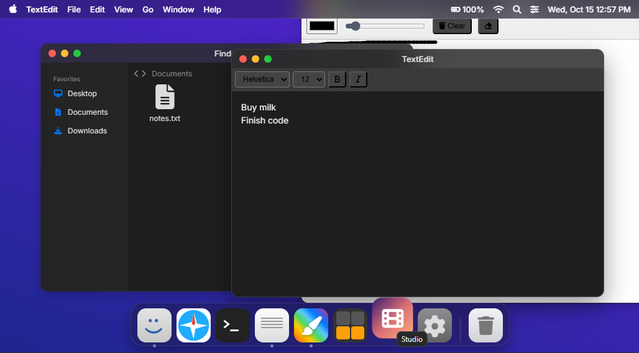Image resolution: width=639 pixels, height=353 pixels.
Task: Click the date and time in menu bar
Action: click(x=589, y=9)
